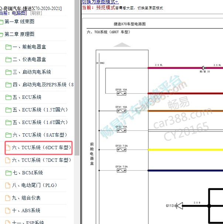Screen dimensions: 223x224
Task: Click document icon beside 十、ABS系统
Action: [x=8, y=210]
